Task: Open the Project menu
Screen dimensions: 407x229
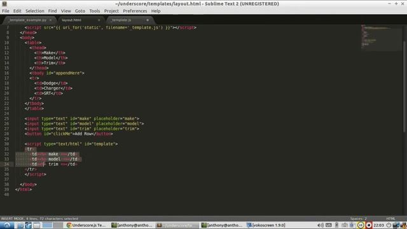Action: 111,11
